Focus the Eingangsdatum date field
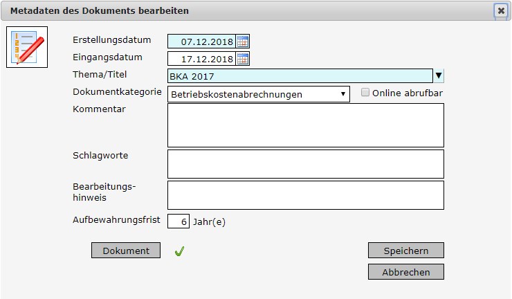512x299 pixels. click(x=201, y=59)
